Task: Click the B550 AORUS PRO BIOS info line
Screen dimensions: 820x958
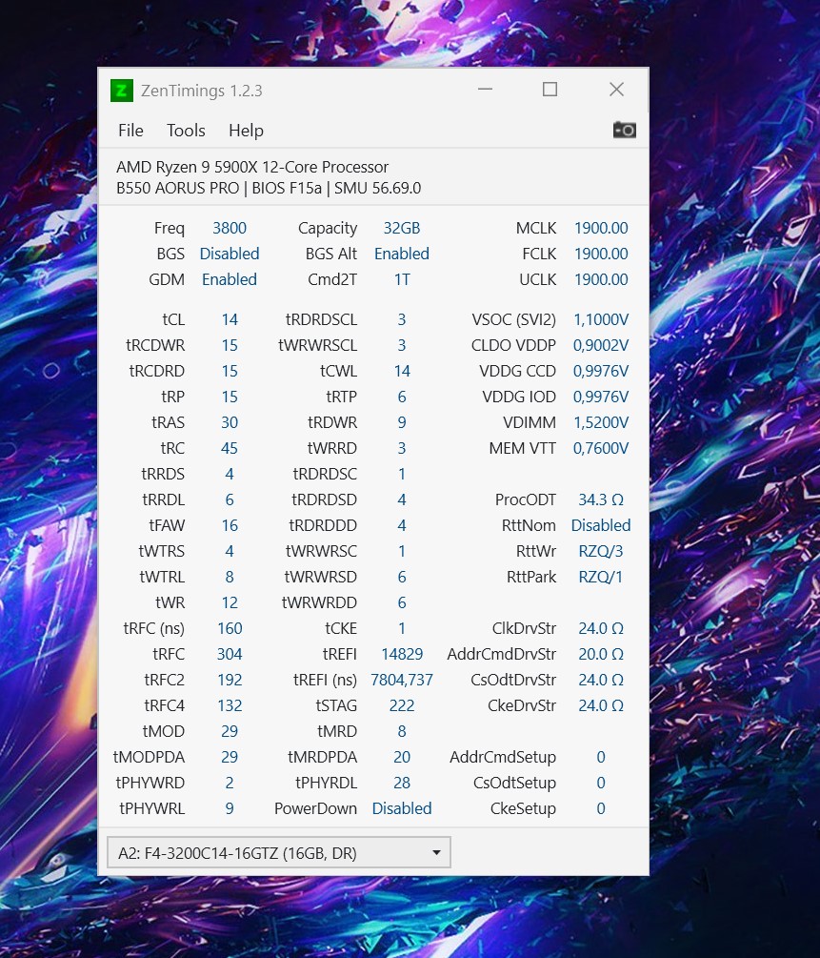Action: (x=269, y=188)
